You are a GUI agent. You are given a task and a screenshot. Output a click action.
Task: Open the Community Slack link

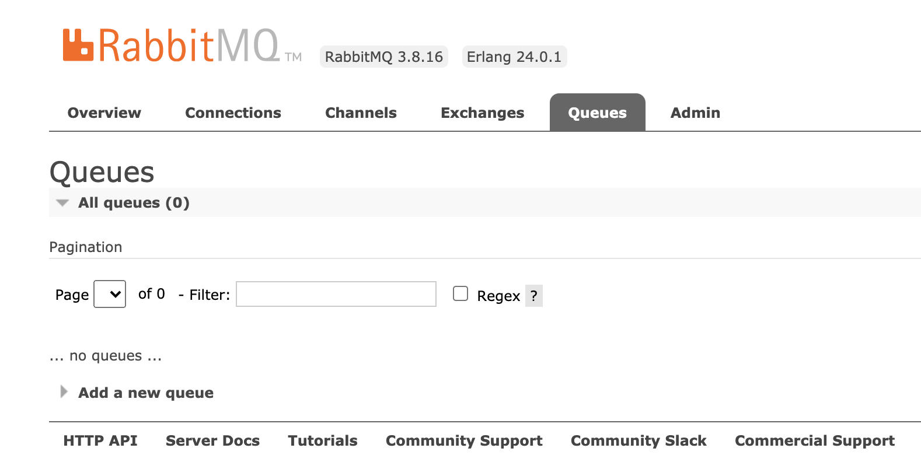pos(639,440)
